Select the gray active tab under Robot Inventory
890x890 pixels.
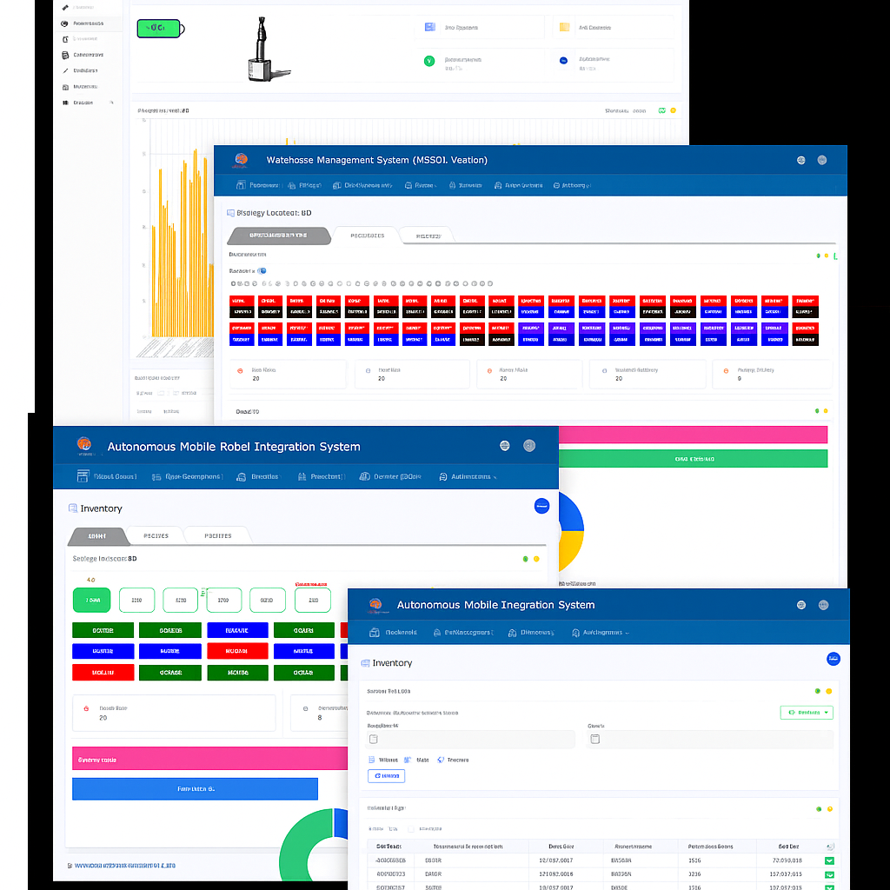pos(97,535)
